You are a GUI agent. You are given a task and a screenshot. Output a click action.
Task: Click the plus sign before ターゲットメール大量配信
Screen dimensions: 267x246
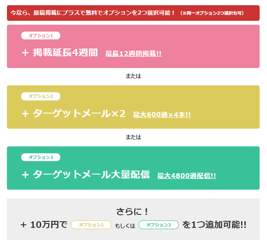tap(25, 175)
